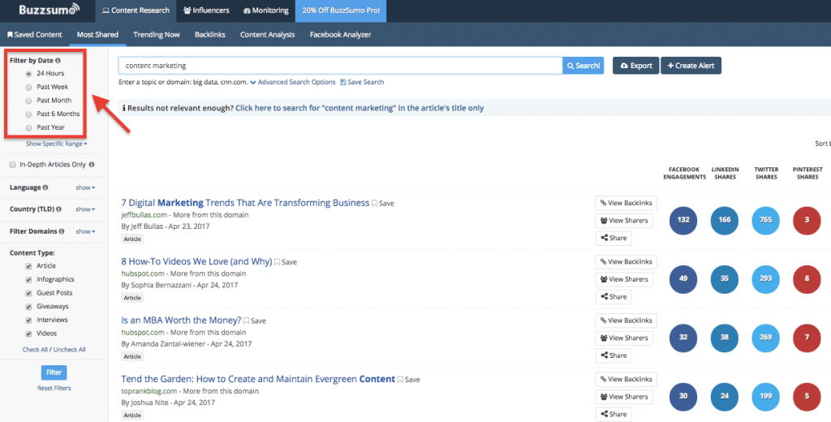Screen dimensions: 831x422
Task: Click the Facebook engagements circle showing 32
Action: pyautogui.click(x=683, y=338)
